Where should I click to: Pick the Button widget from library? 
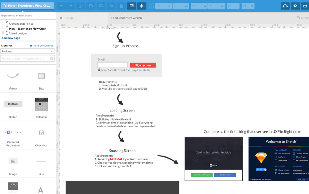[13, 107]
